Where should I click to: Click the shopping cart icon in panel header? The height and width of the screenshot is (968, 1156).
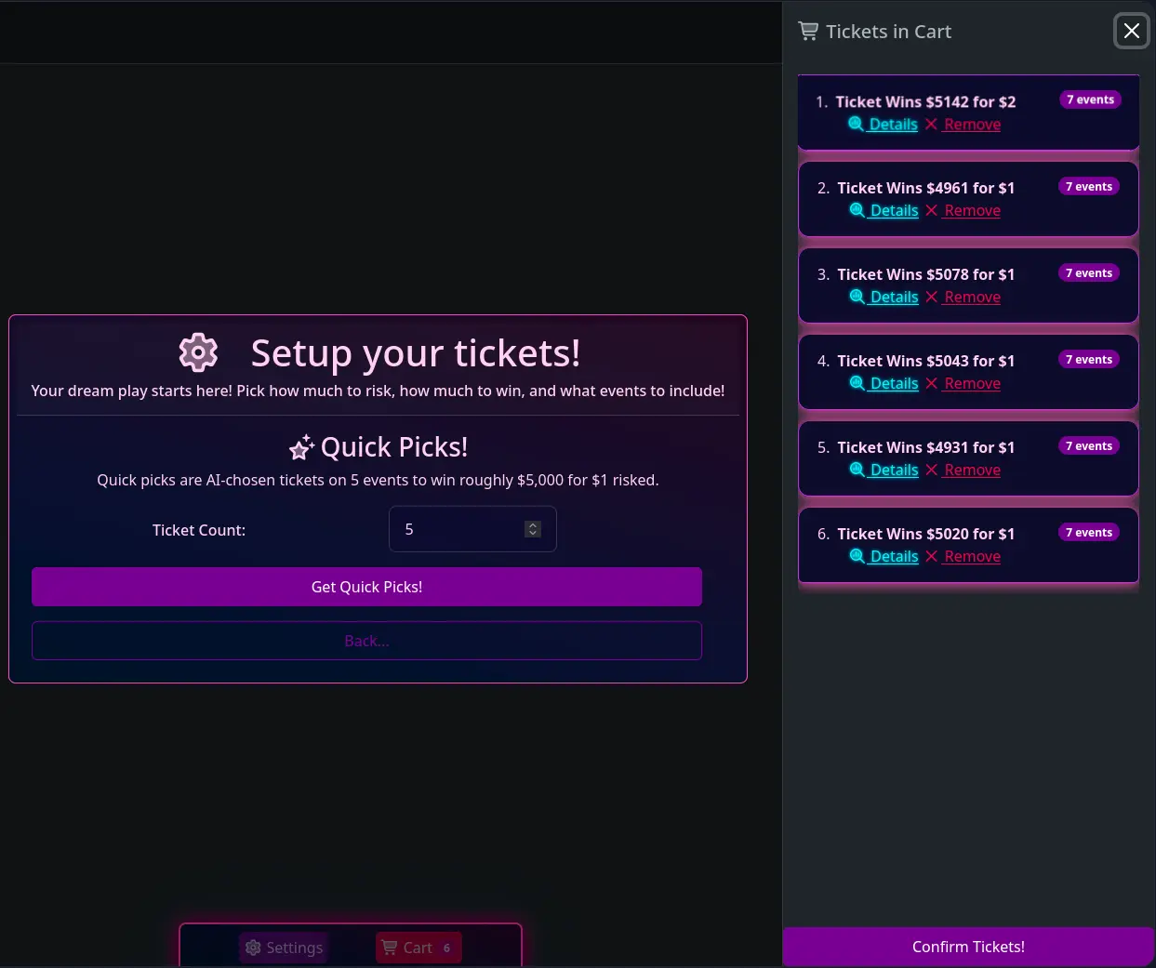coord(808,32)
